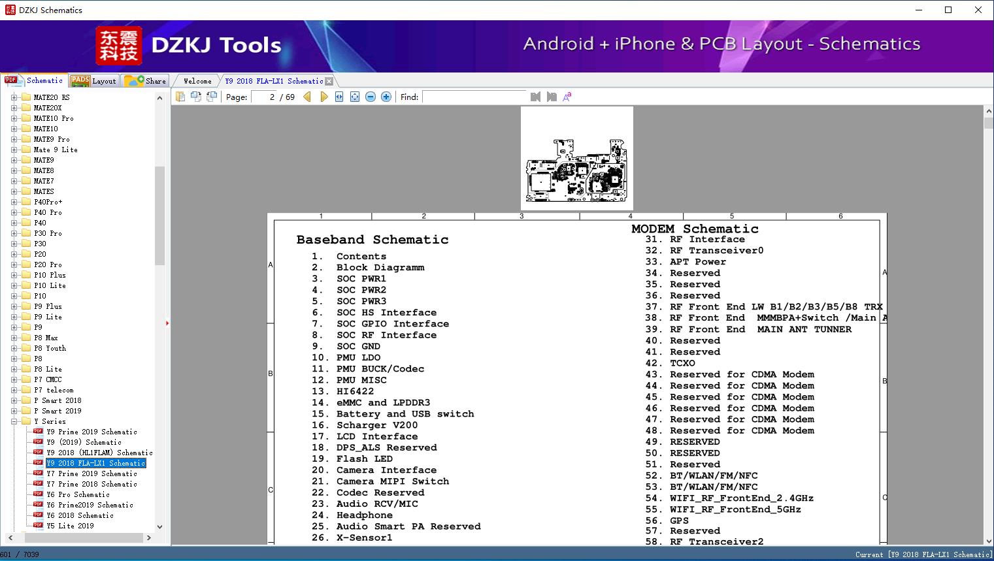Click tree horizontal scroll right arrow
This screenshot has width=994, height=561.
pos(148,538)
